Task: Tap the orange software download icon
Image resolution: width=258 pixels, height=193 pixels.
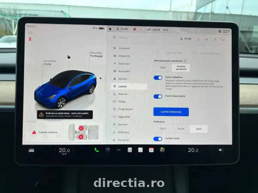Action: pyautogui.click(x=198, y=39)
